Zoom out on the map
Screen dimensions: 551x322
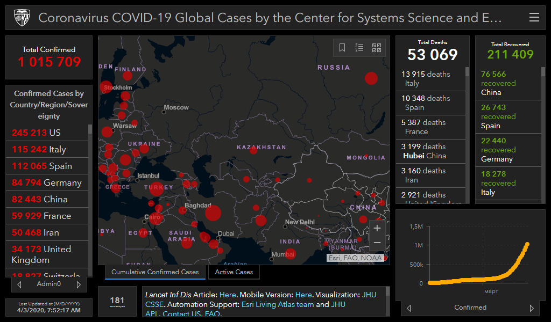[x=377, y=243]
